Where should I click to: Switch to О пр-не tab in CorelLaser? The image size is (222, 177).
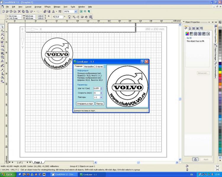[x=99, y=66]
